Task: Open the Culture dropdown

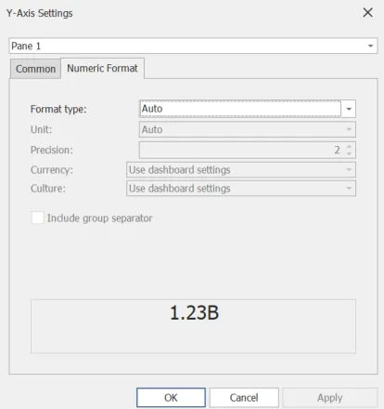Action: click(241, 189)
